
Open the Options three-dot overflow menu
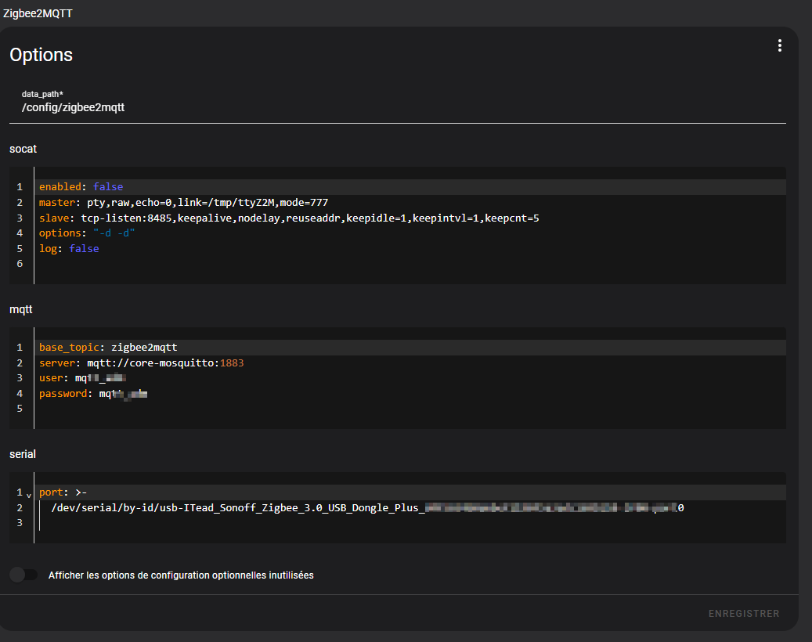click(779, 45)
